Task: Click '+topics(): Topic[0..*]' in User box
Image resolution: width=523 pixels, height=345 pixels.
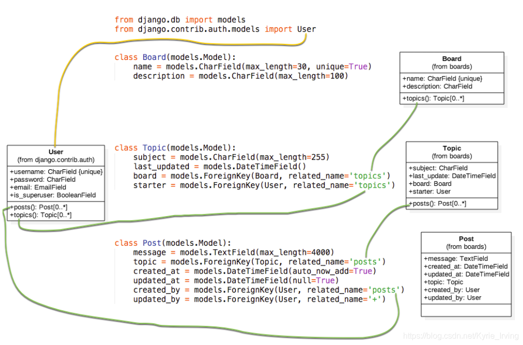Action: (40, 215)
